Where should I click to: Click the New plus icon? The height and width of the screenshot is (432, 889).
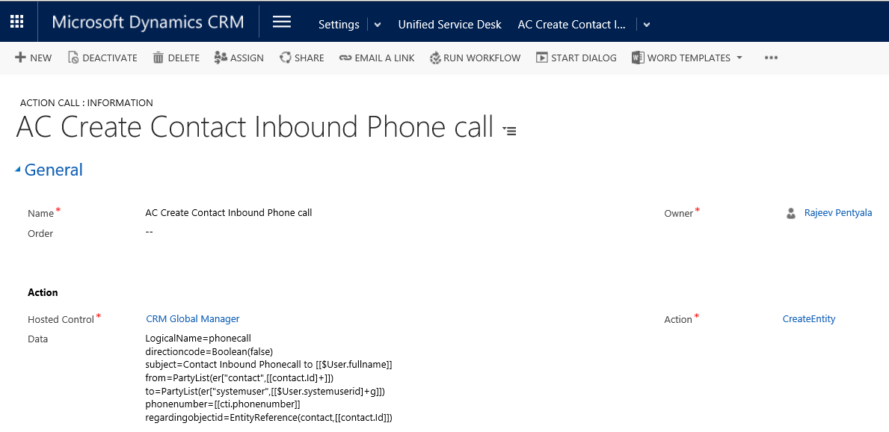click(x=21, y=58)
